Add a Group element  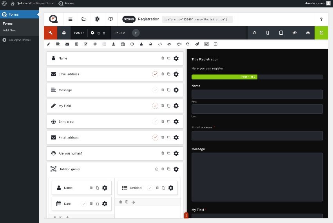(206, 44)
